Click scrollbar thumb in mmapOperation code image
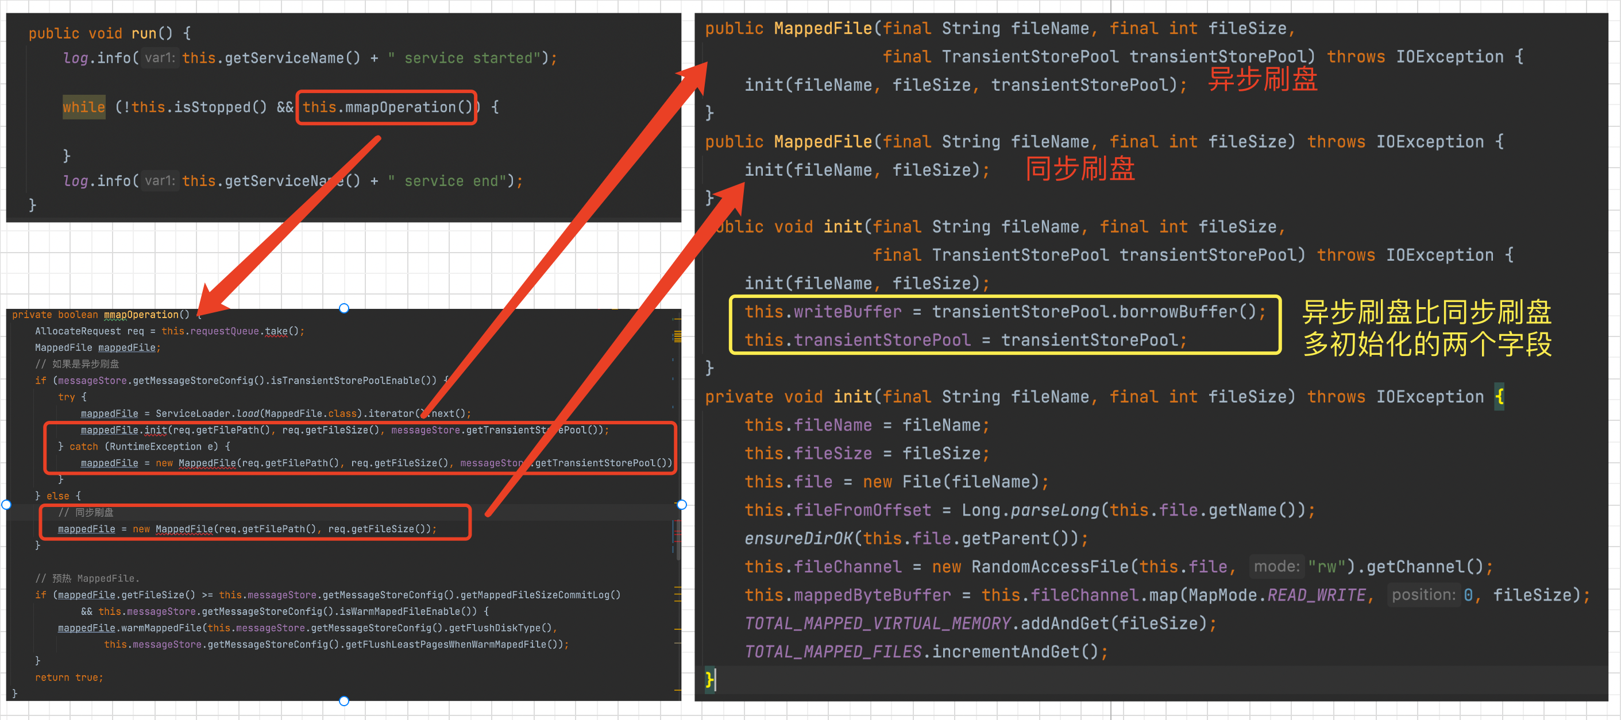Viewport: 1621px width, 720px height. coord(678,540)
